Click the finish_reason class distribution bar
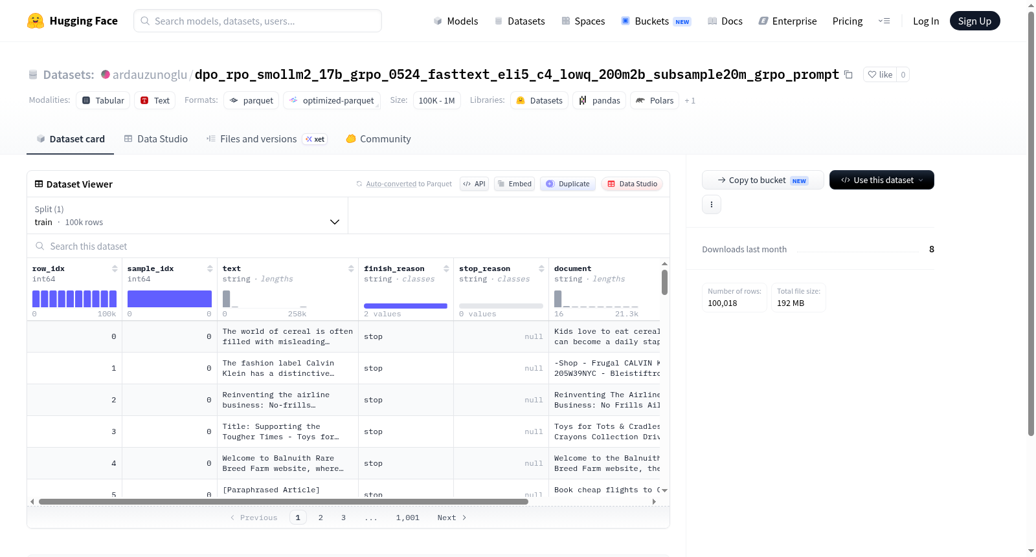Viewport: 1036px width, 557px height. click(405, 306)
